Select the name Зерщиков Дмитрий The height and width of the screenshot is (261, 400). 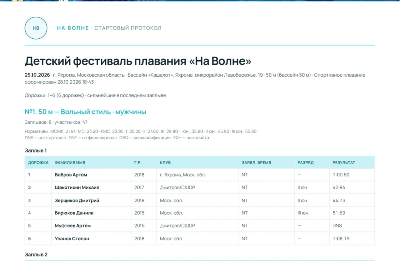point(77,201)
